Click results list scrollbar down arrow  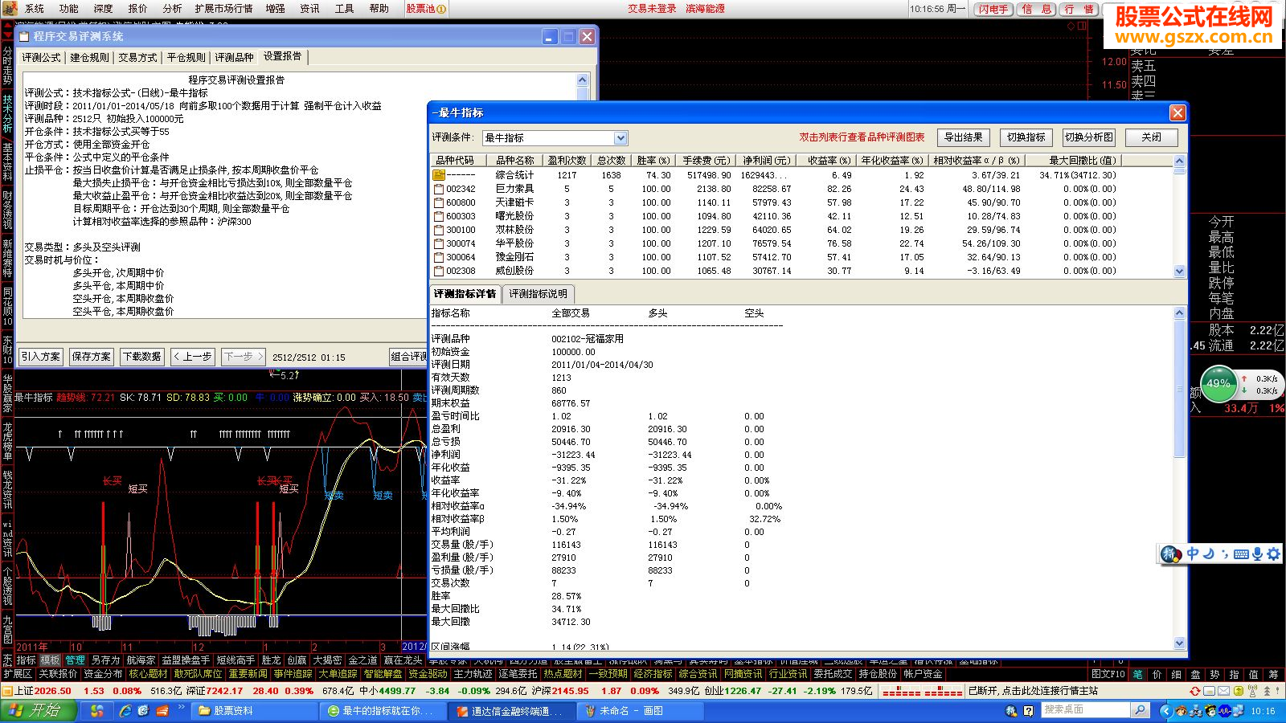1179,272
